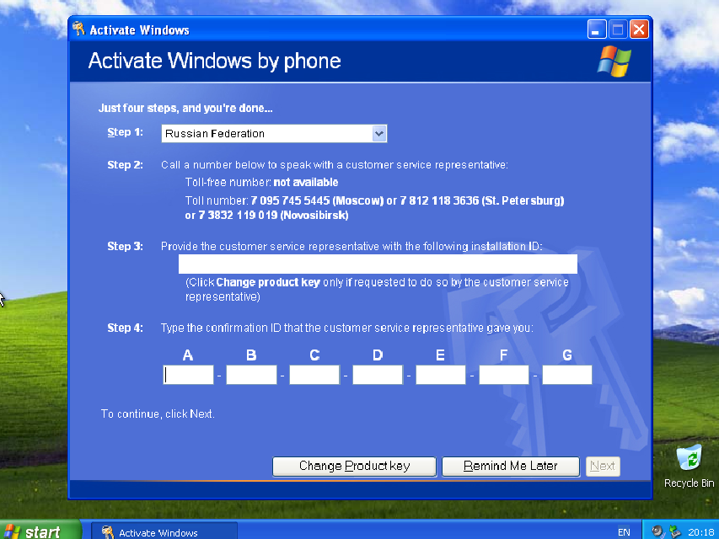Place cursor in confirmation ID field C
The image size is (719, 539).
[x=314, y=375]
